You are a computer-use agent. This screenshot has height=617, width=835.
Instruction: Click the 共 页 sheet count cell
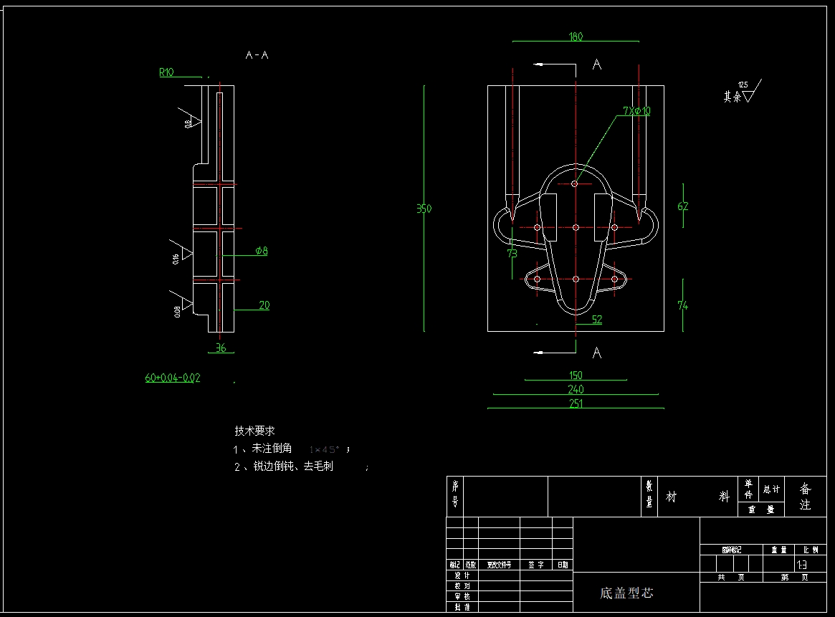pyautogui.click(x=731, y=577)
